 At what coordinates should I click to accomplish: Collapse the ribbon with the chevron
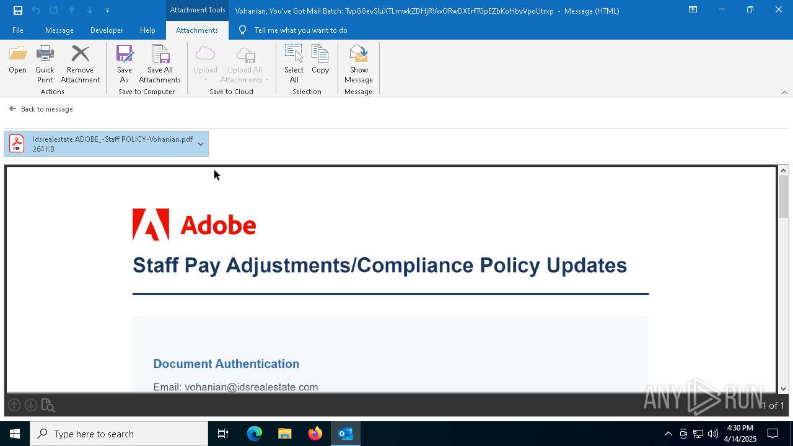[x=784, y=92]
